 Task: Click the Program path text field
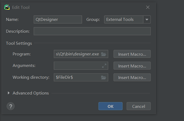tap(77, 54)
